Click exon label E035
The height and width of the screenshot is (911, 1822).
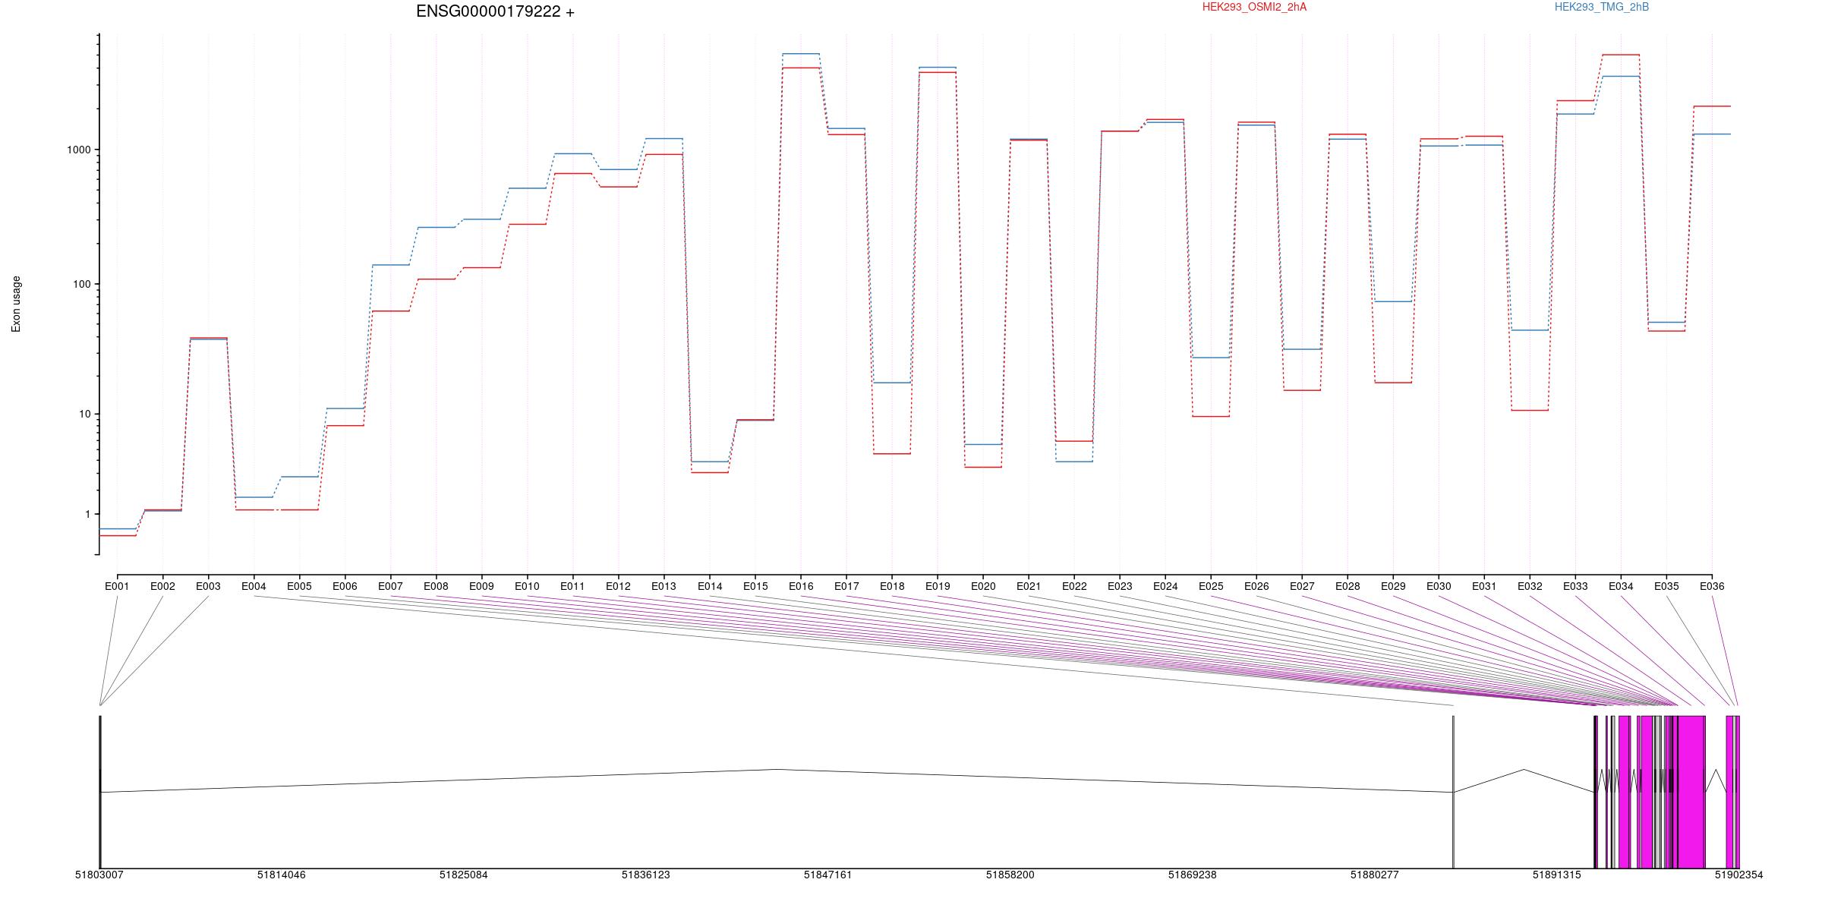tap(1666, 586)
